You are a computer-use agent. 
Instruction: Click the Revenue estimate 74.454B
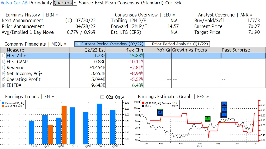(97, 67)
